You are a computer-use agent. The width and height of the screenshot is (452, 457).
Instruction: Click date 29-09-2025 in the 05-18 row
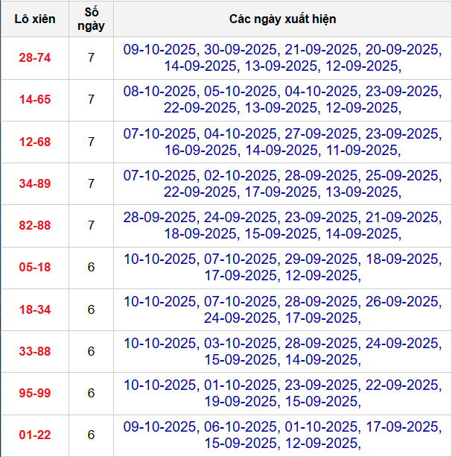click(x=321, y=259)
